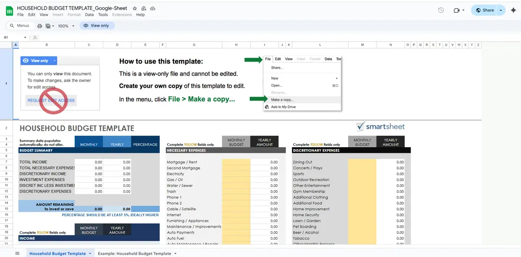This screenshot has width=521, height=257.
Task: Open the Gemini sparkle assistant
Action: click(x=513, y=10)
